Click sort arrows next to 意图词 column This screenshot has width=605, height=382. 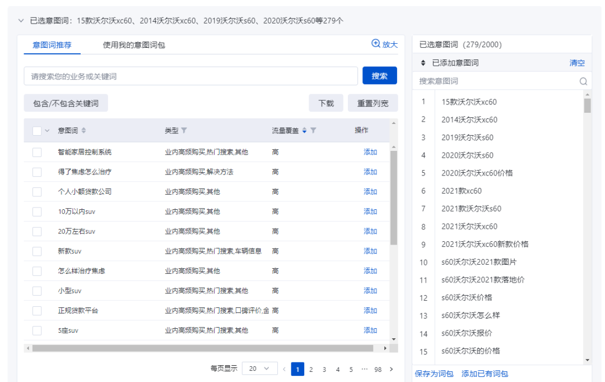click(83, 130)
